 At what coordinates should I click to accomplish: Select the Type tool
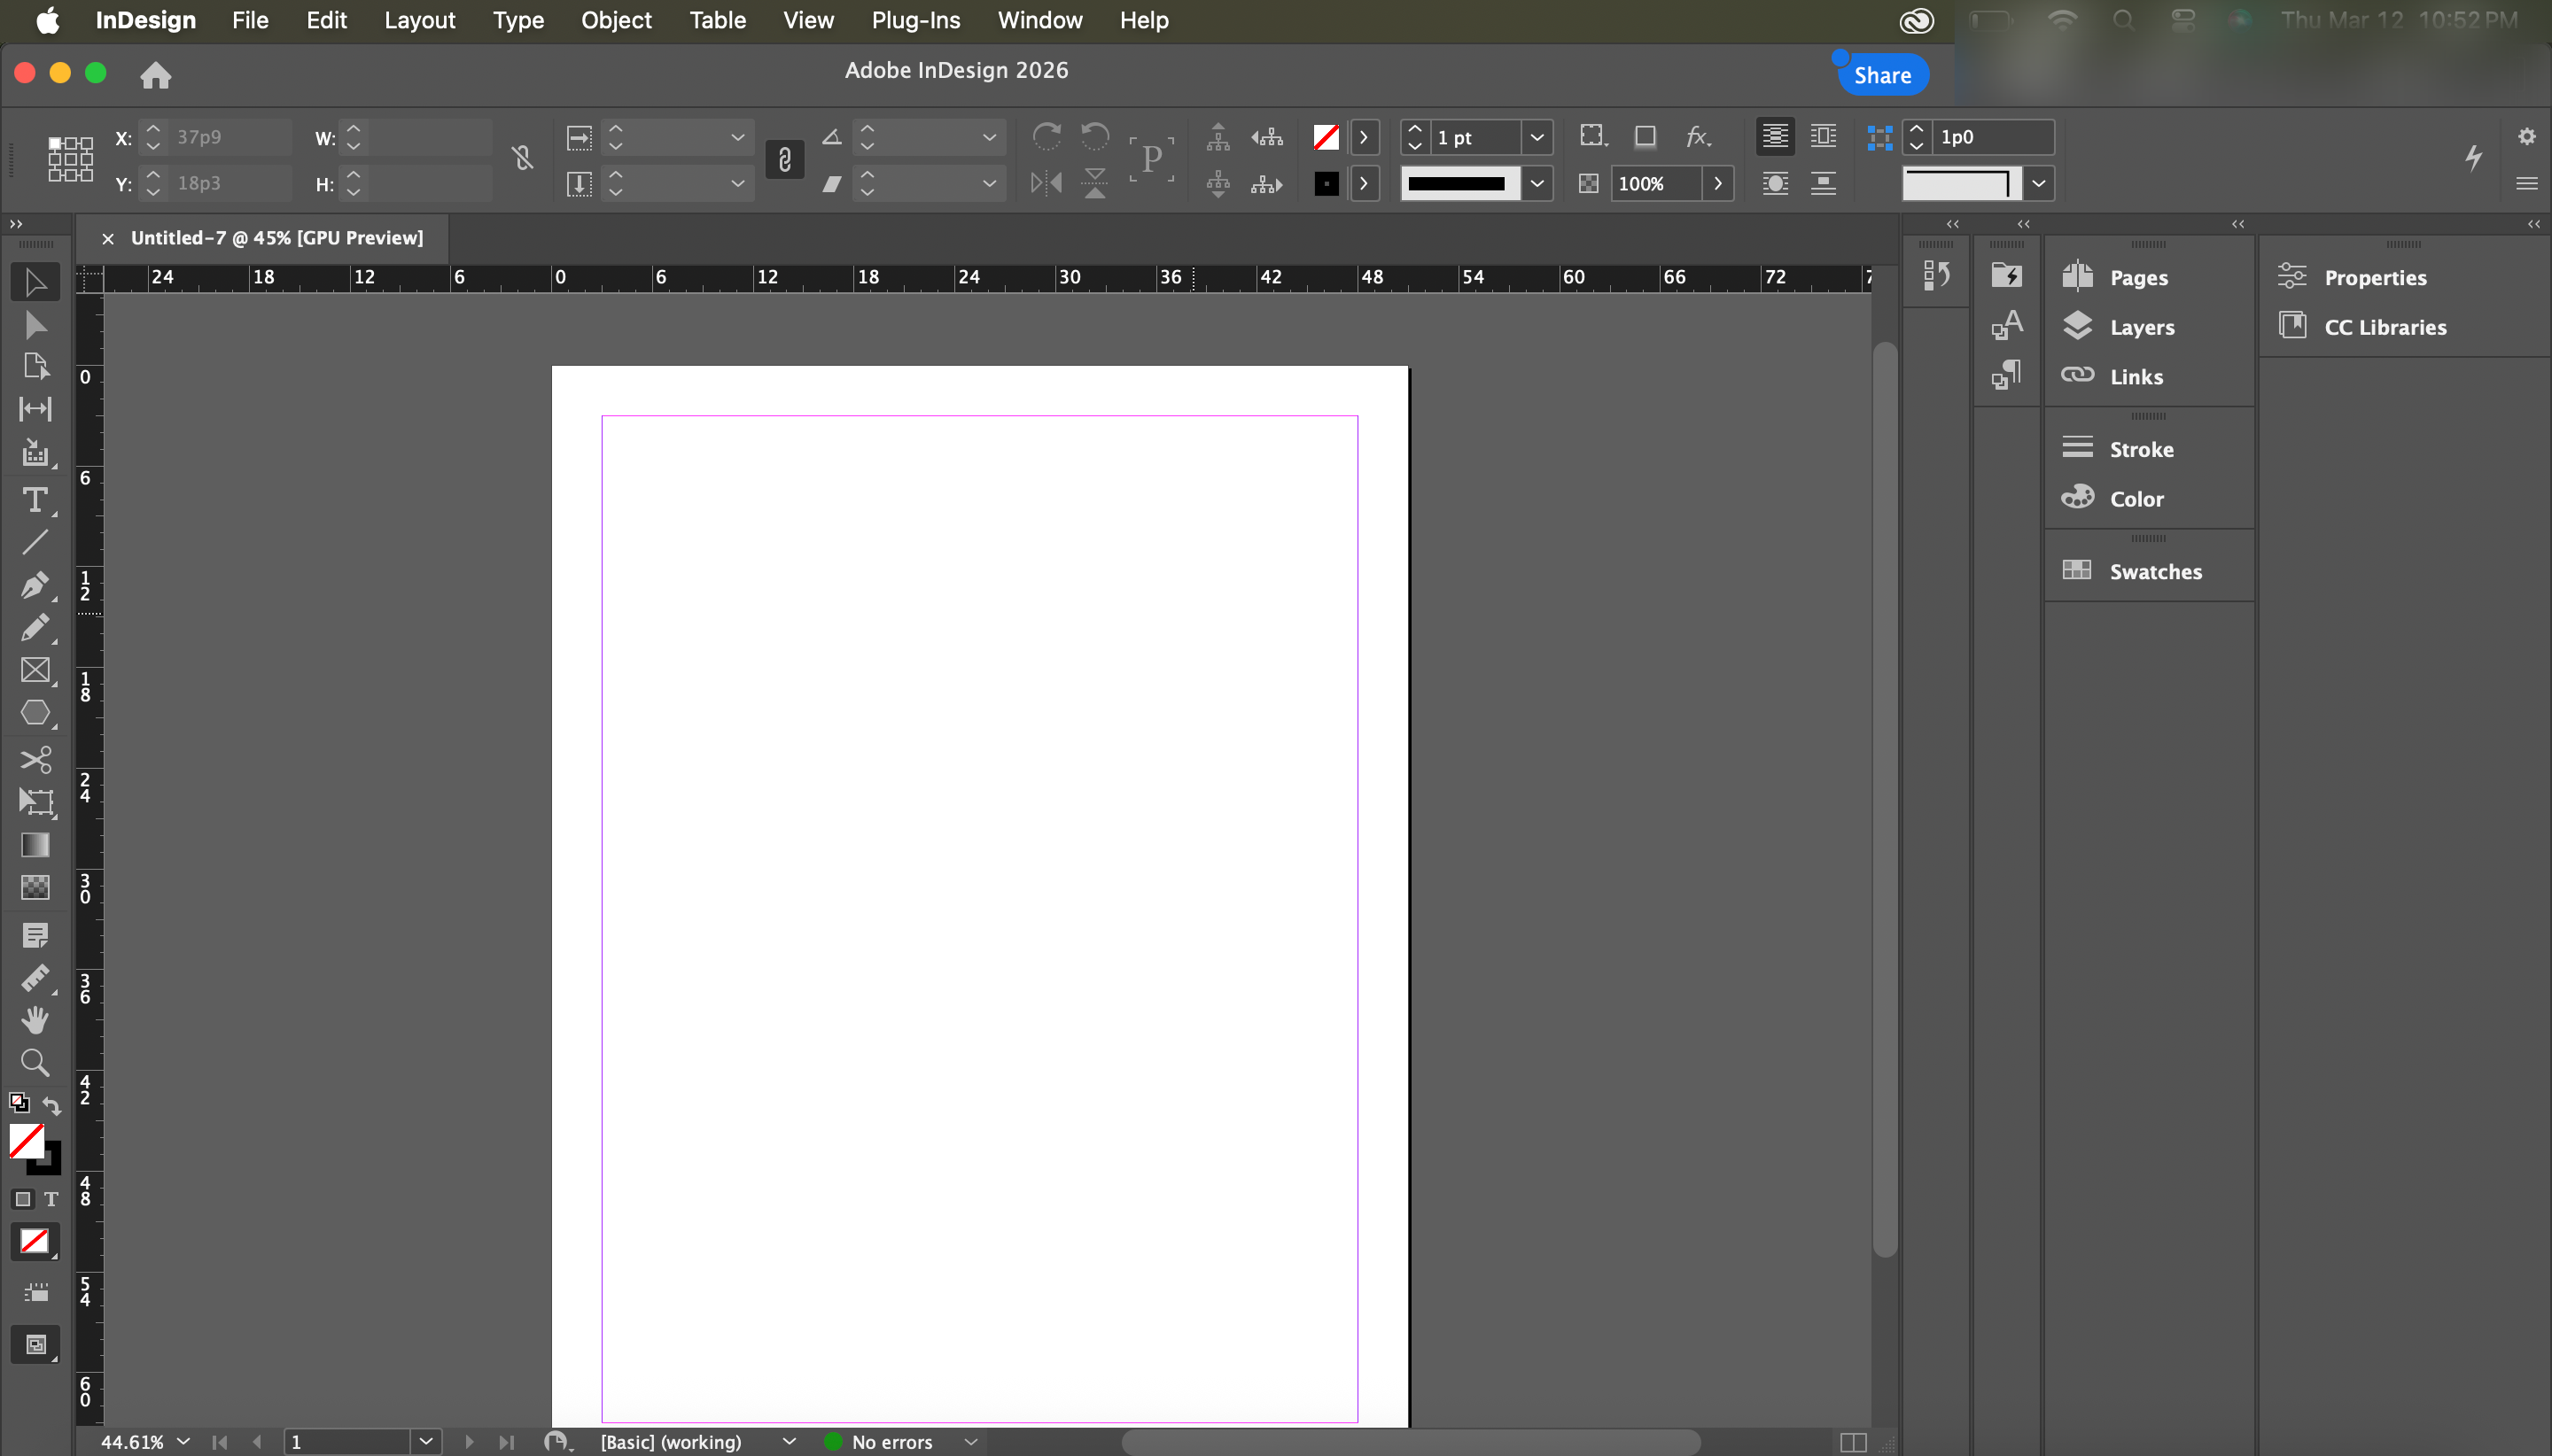(x=35, y=499)
